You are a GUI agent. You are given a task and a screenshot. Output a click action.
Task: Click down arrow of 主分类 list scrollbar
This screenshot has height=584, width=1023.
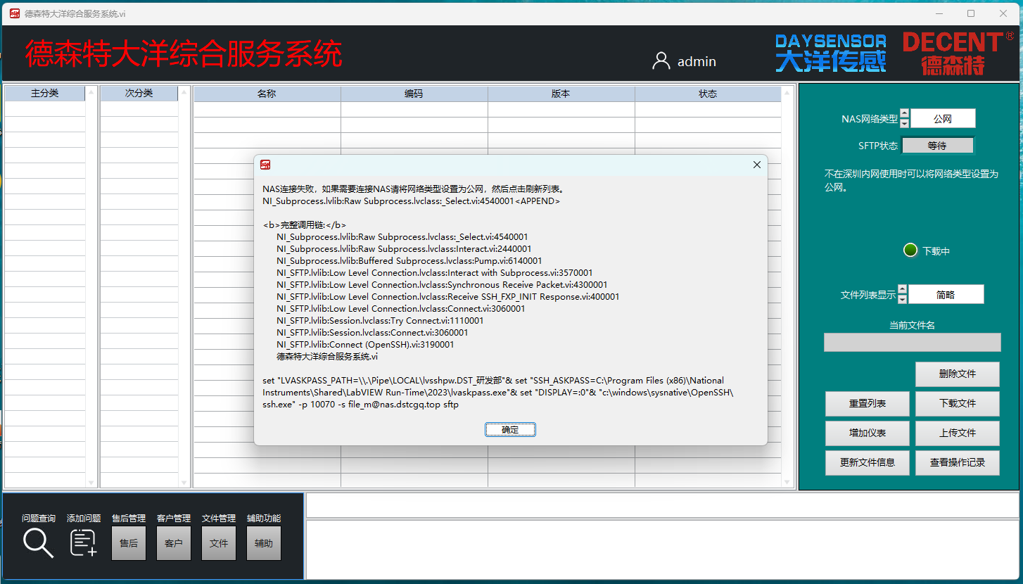click(x=91, y=483)
